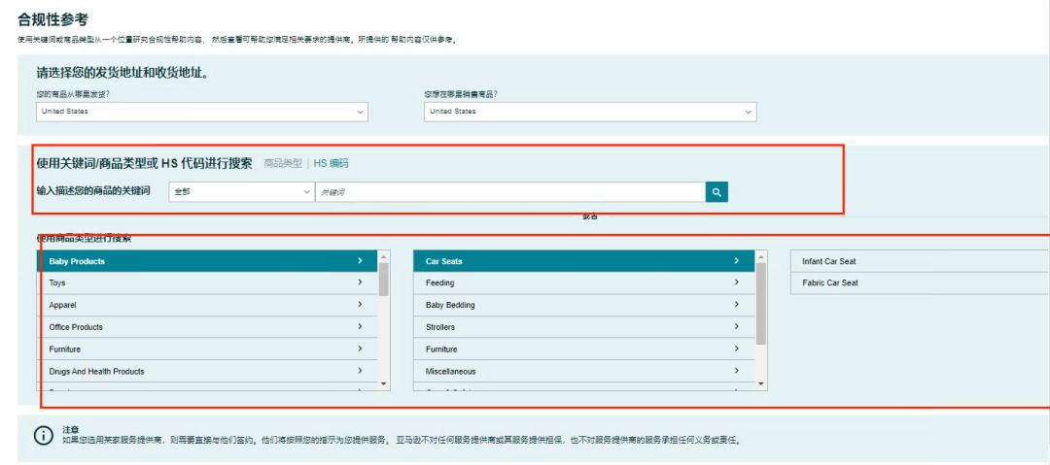Expand the Strollers row chevron

pos(737,326)
